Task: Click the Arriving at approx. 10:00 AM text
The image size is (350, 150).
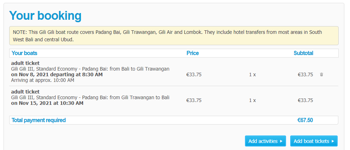Action: [43, 80]
